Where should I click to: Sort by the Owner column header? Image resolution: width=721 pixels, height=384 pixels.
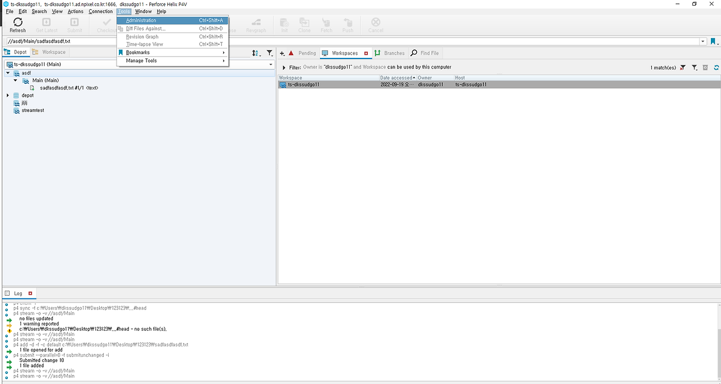(435, 78)
